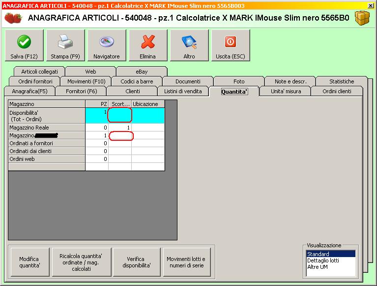Viewport: 377px width, 286px height.
Task: Open Anagrafica(F5) tab
Action: pyautogui.click(x=29, y=91)
